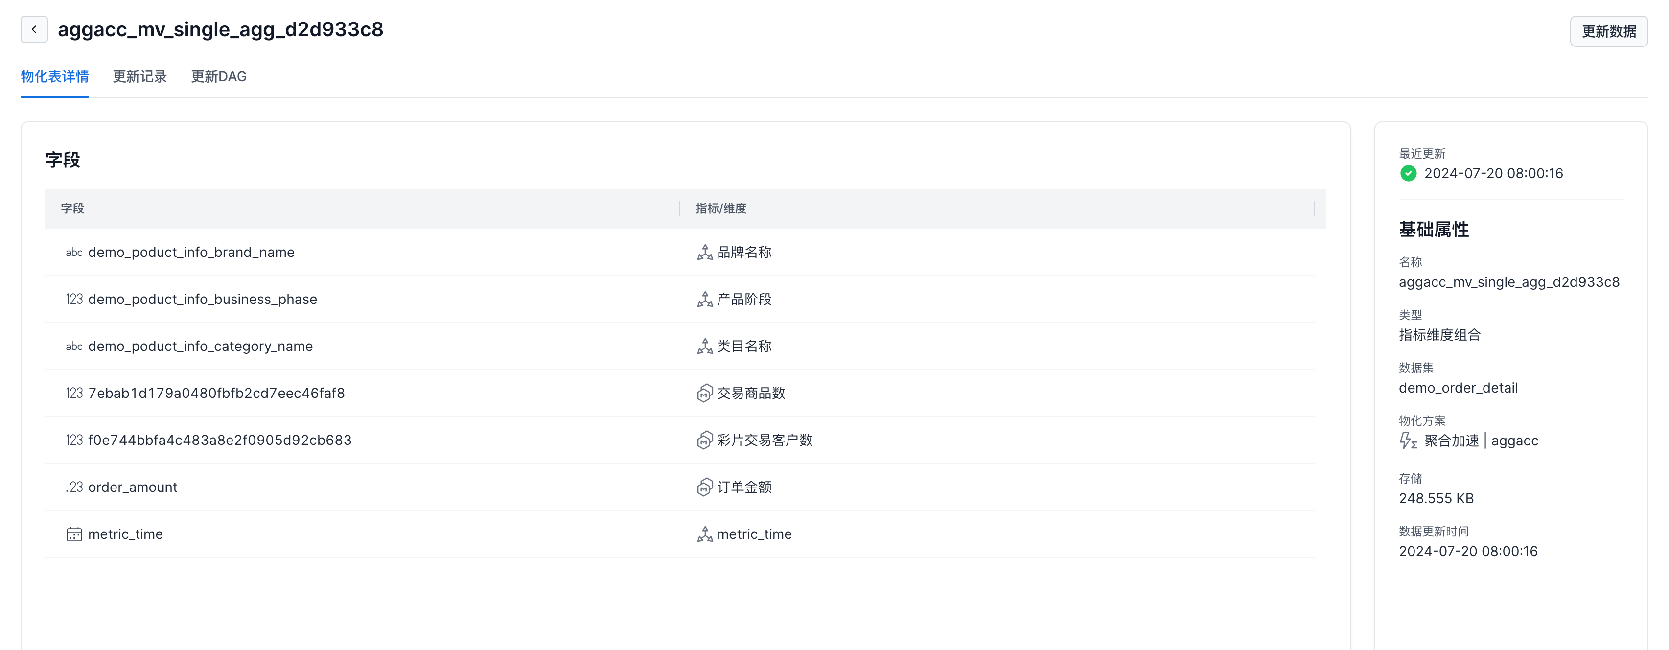Select the order_amount field row
This screenshot has height=650, width=1669.
pyautogui.click(x=132, y=487)
